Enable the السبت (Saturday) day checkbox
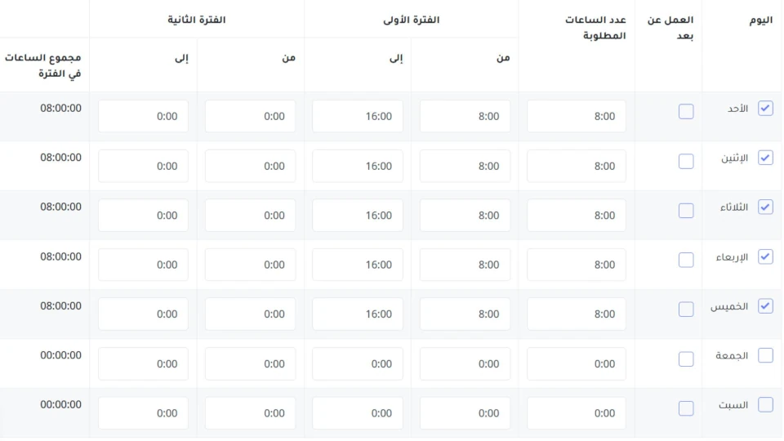The height and width of the screenshot is (441, 784). (x=765, y=405)
